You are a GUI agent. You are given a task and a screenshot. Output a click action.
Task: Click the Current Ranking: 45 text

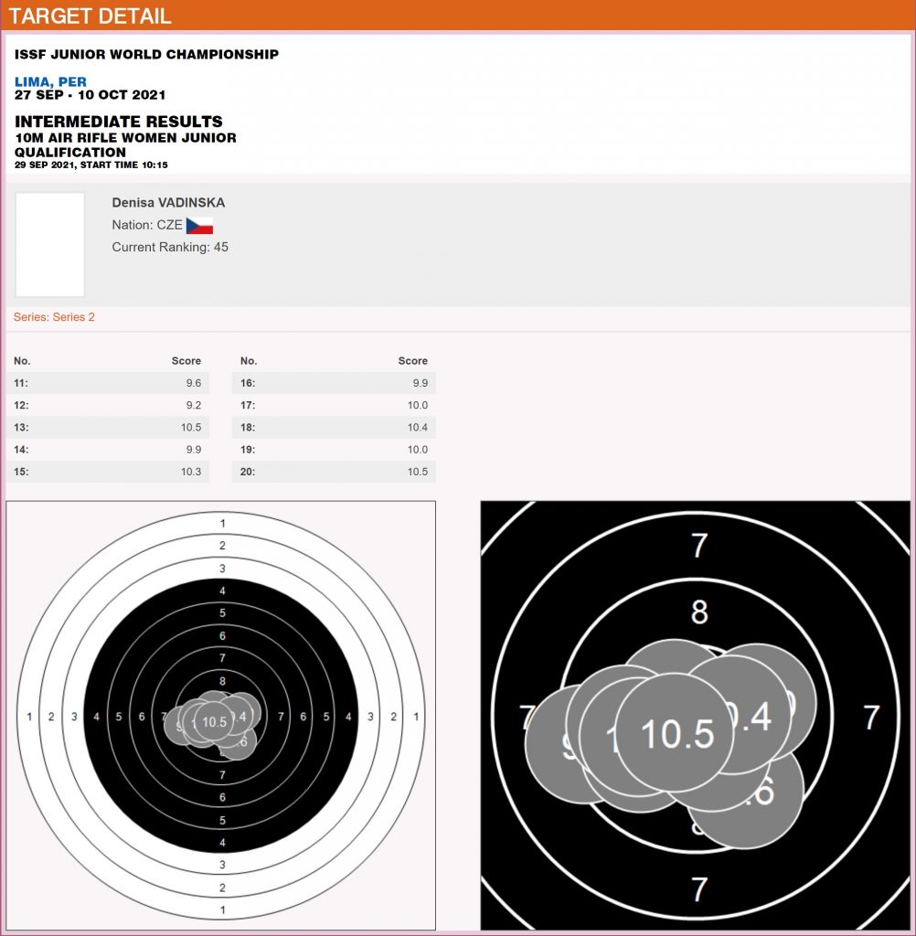[x=170, y=247]
